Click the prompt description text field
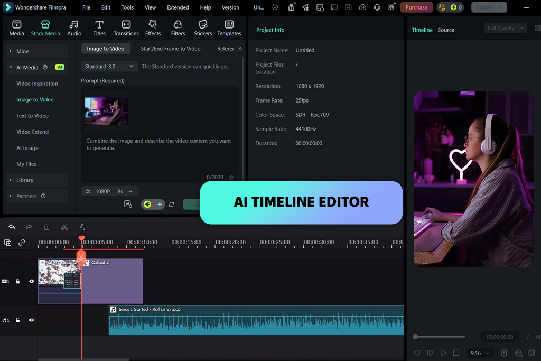Viewport: 541px width, 361px height. (158, 144)
